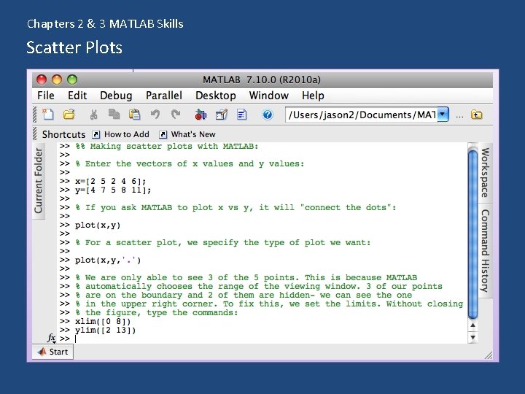Click the Cut scissors icon
This screenshot has height=394, width=525.
pyautogui.click(x=94, y=115)
